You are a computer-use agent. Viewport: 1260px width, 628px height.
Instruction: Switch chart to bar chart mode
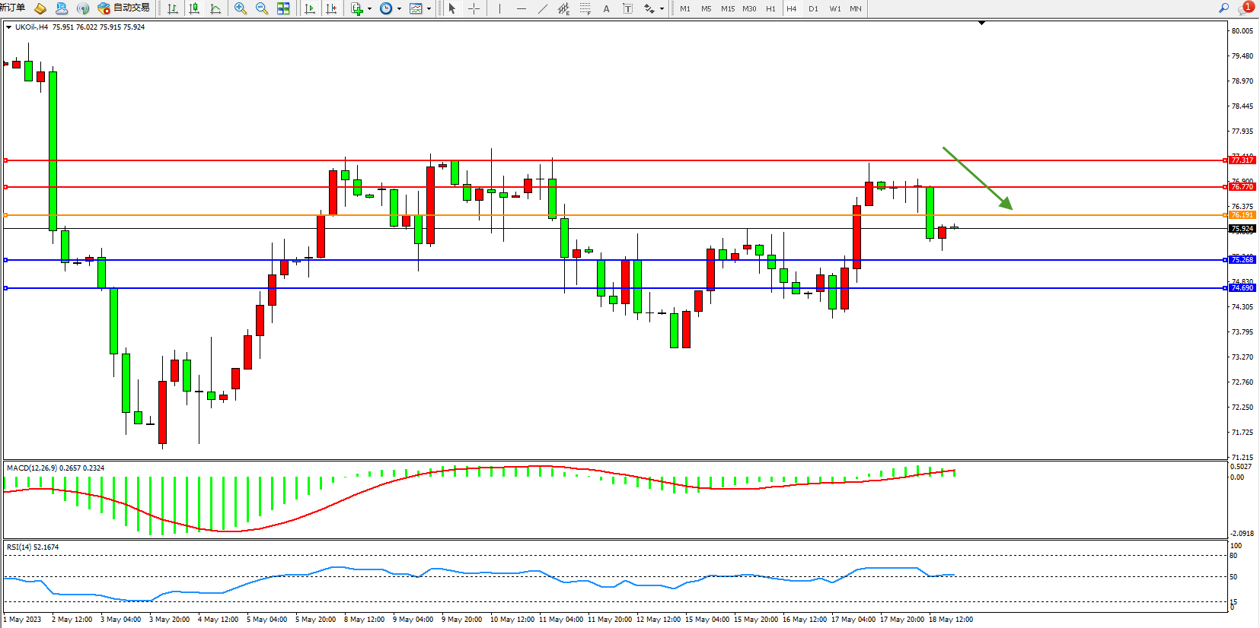click(x=173, y=8)
